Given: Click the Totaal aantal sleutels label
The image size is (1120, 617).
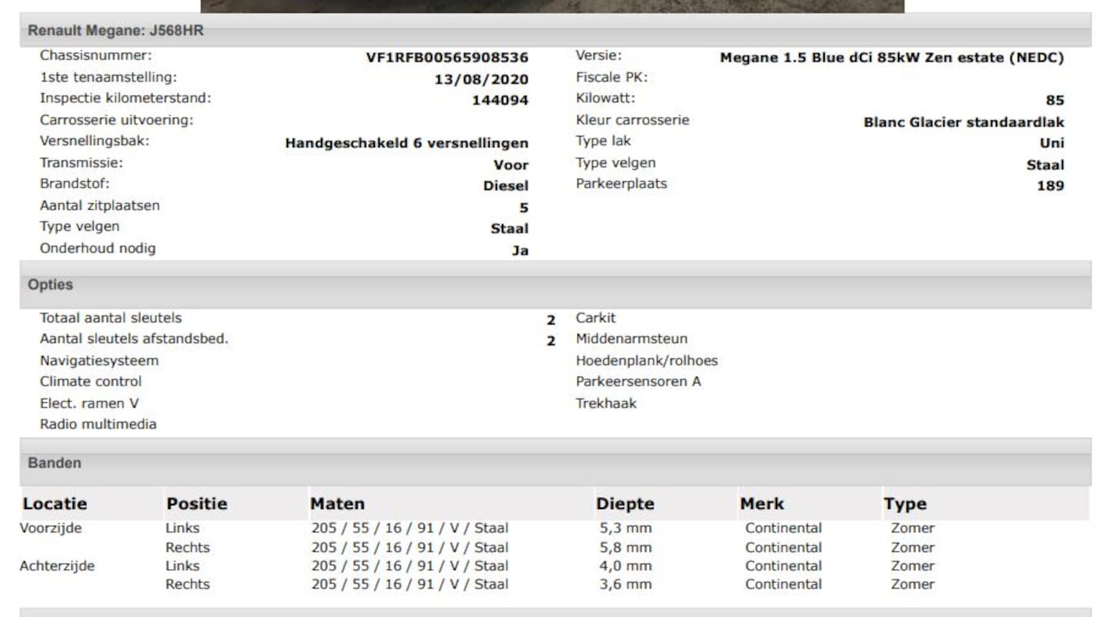Looking at the screenshot, I should 111,317.
